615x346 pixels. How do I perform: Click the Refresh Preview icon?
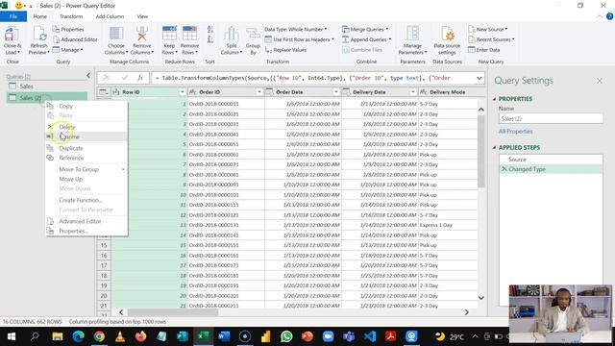[39, 35]
